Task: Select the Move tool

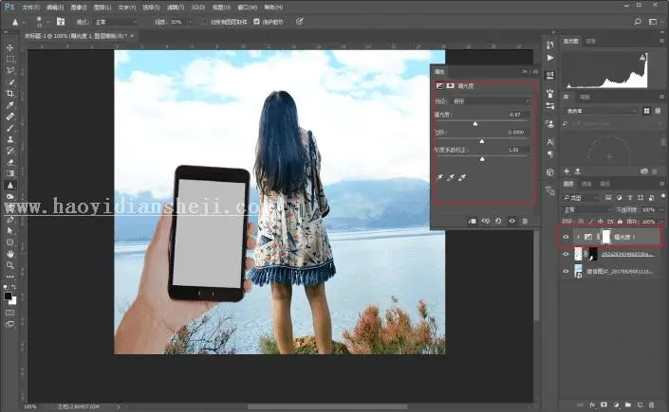Action: point(9,47)
